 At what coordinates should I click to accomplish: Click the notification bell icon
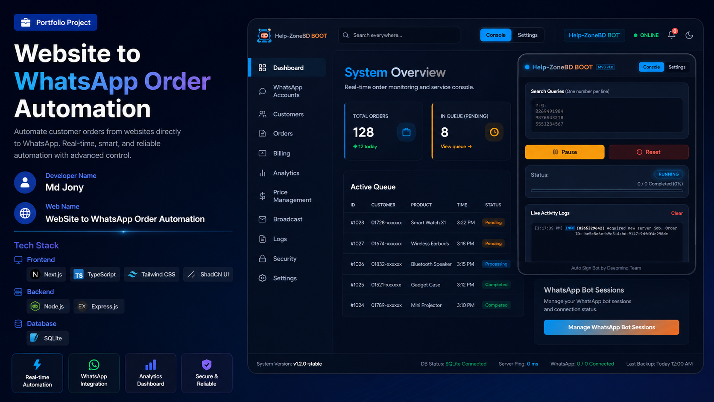[x=672, y=35]
